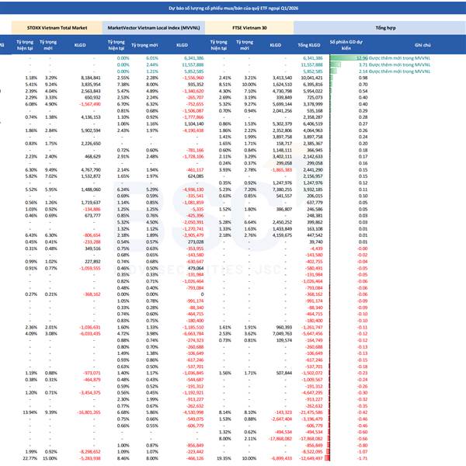Click the 'FTSE Vietnam 30' group header

click(249, 28)
